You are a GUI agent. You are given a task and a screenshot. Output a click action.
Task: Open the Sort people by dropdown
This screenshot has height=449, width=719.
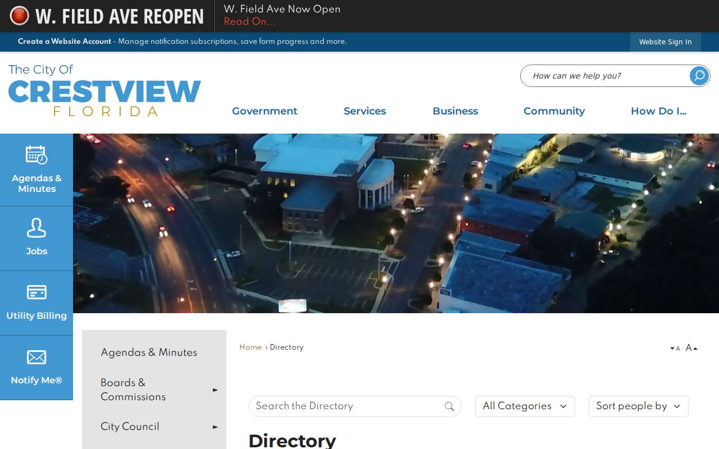tap(639, 406)
